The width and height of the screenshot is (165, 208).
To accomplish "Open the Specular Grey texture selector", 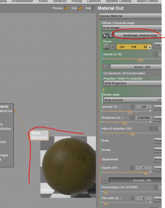I will (x=158, y=108).
